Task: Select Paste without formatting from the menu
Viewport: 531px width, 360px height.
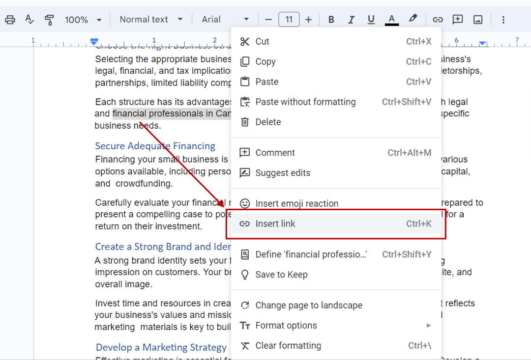Action: click(305, 102)
